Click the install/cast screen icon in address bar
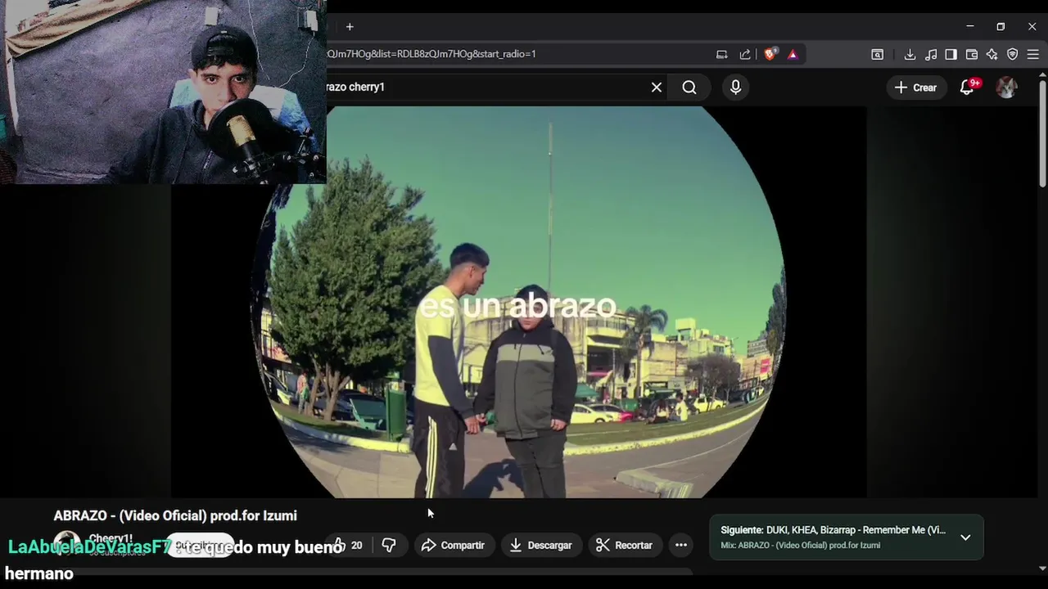The height and width of the screenshot is (589, 1048). pos(721,54)
